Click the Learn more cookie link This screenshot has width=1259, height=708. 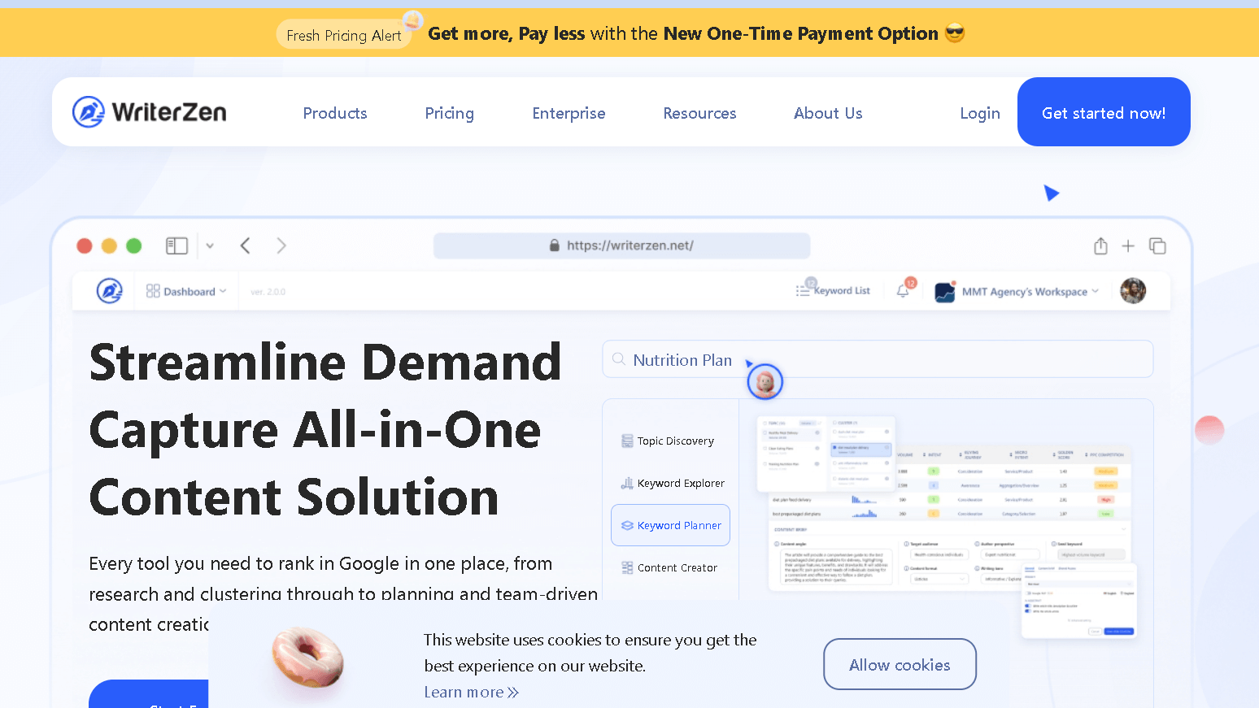point(471,692)
